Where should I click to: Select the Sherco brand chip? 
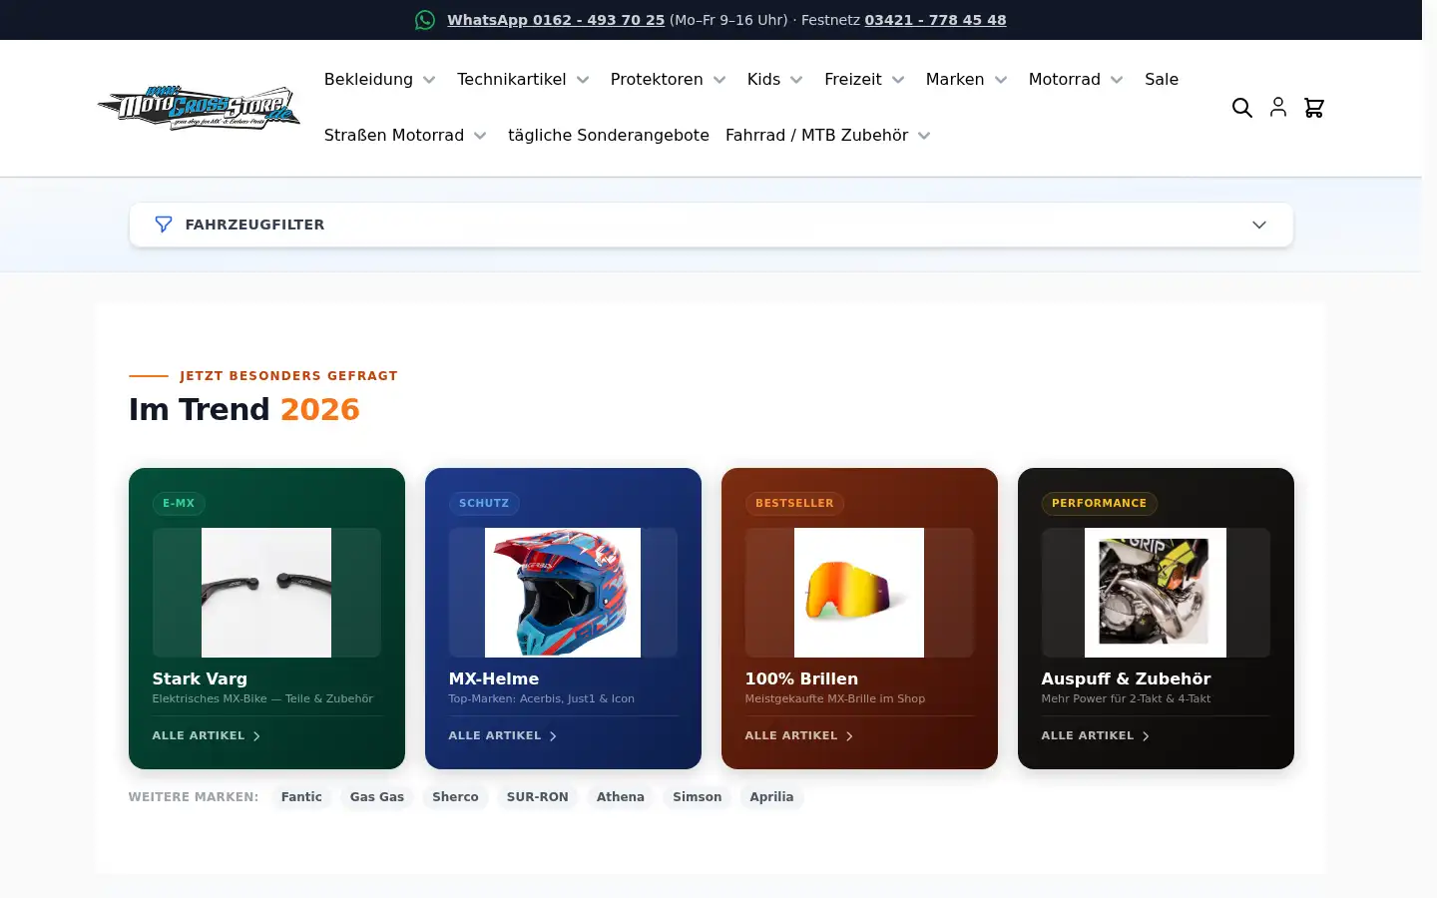point(455,797)
